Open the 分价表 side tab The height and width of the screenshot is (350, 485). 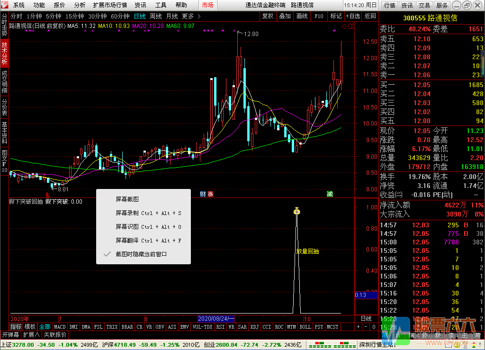tap(4, 107)
